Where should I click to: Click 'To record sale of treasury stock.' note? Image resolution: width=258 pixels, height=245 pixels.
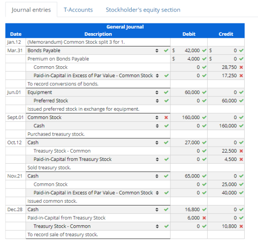point(63,234)
